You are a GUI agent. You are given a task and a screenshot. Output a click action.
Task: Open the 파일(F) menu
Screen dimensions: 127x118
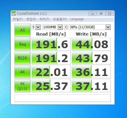tap(18, 19)
